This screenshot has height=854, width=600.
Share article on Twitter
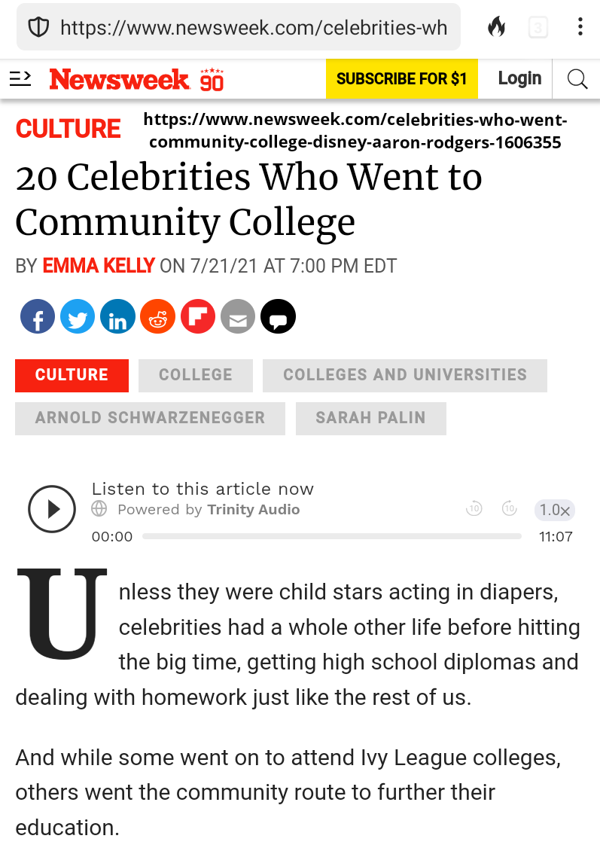pos(78,317)
